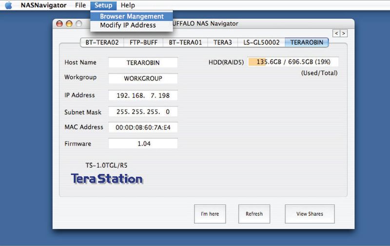The image size is (390, 246).
Task: Click the View Shares button
Action: click(x=310, y=214)
